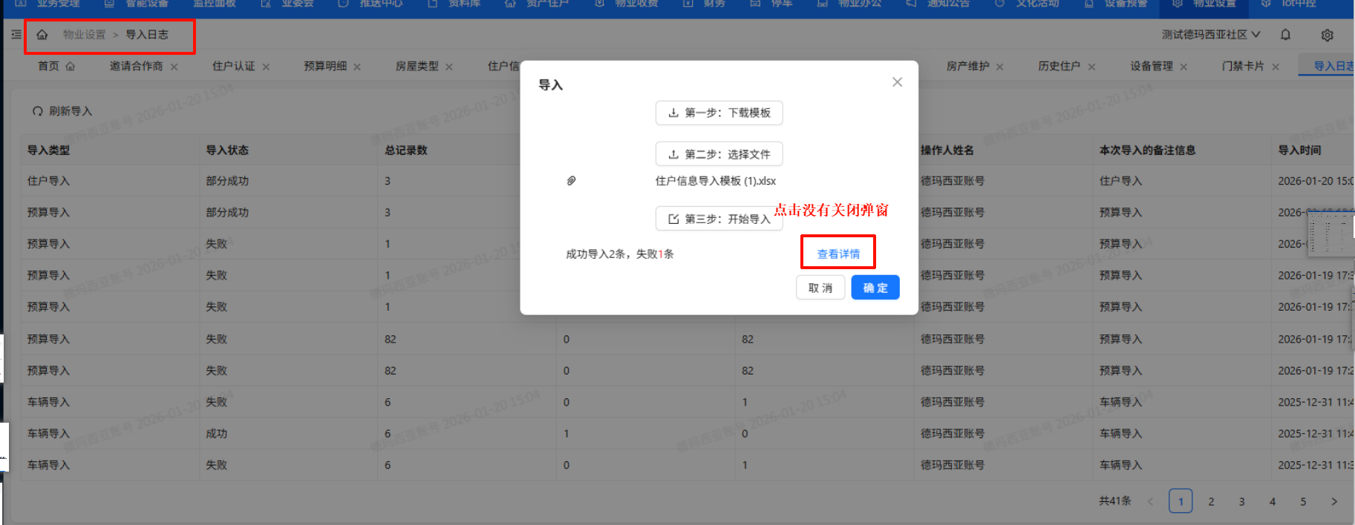Viewport: 1355px width, 525px height.
Task: Switch to the 设备管理 tab
Action: [1152, 67]
